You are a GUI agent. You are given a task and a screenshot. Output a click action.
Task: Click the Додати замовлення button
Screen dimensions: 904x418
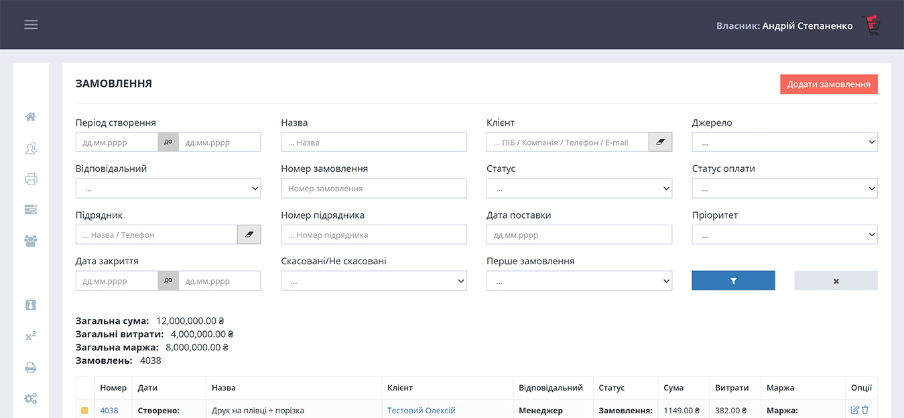(x=828, y=84)
